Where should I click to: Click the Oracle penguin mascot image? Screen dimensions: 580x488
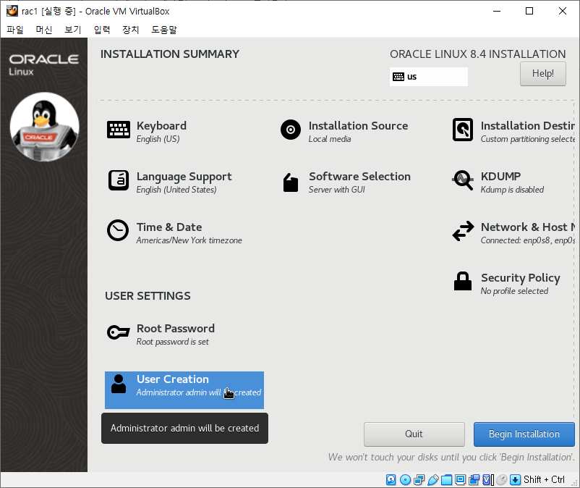click(44, 127)
